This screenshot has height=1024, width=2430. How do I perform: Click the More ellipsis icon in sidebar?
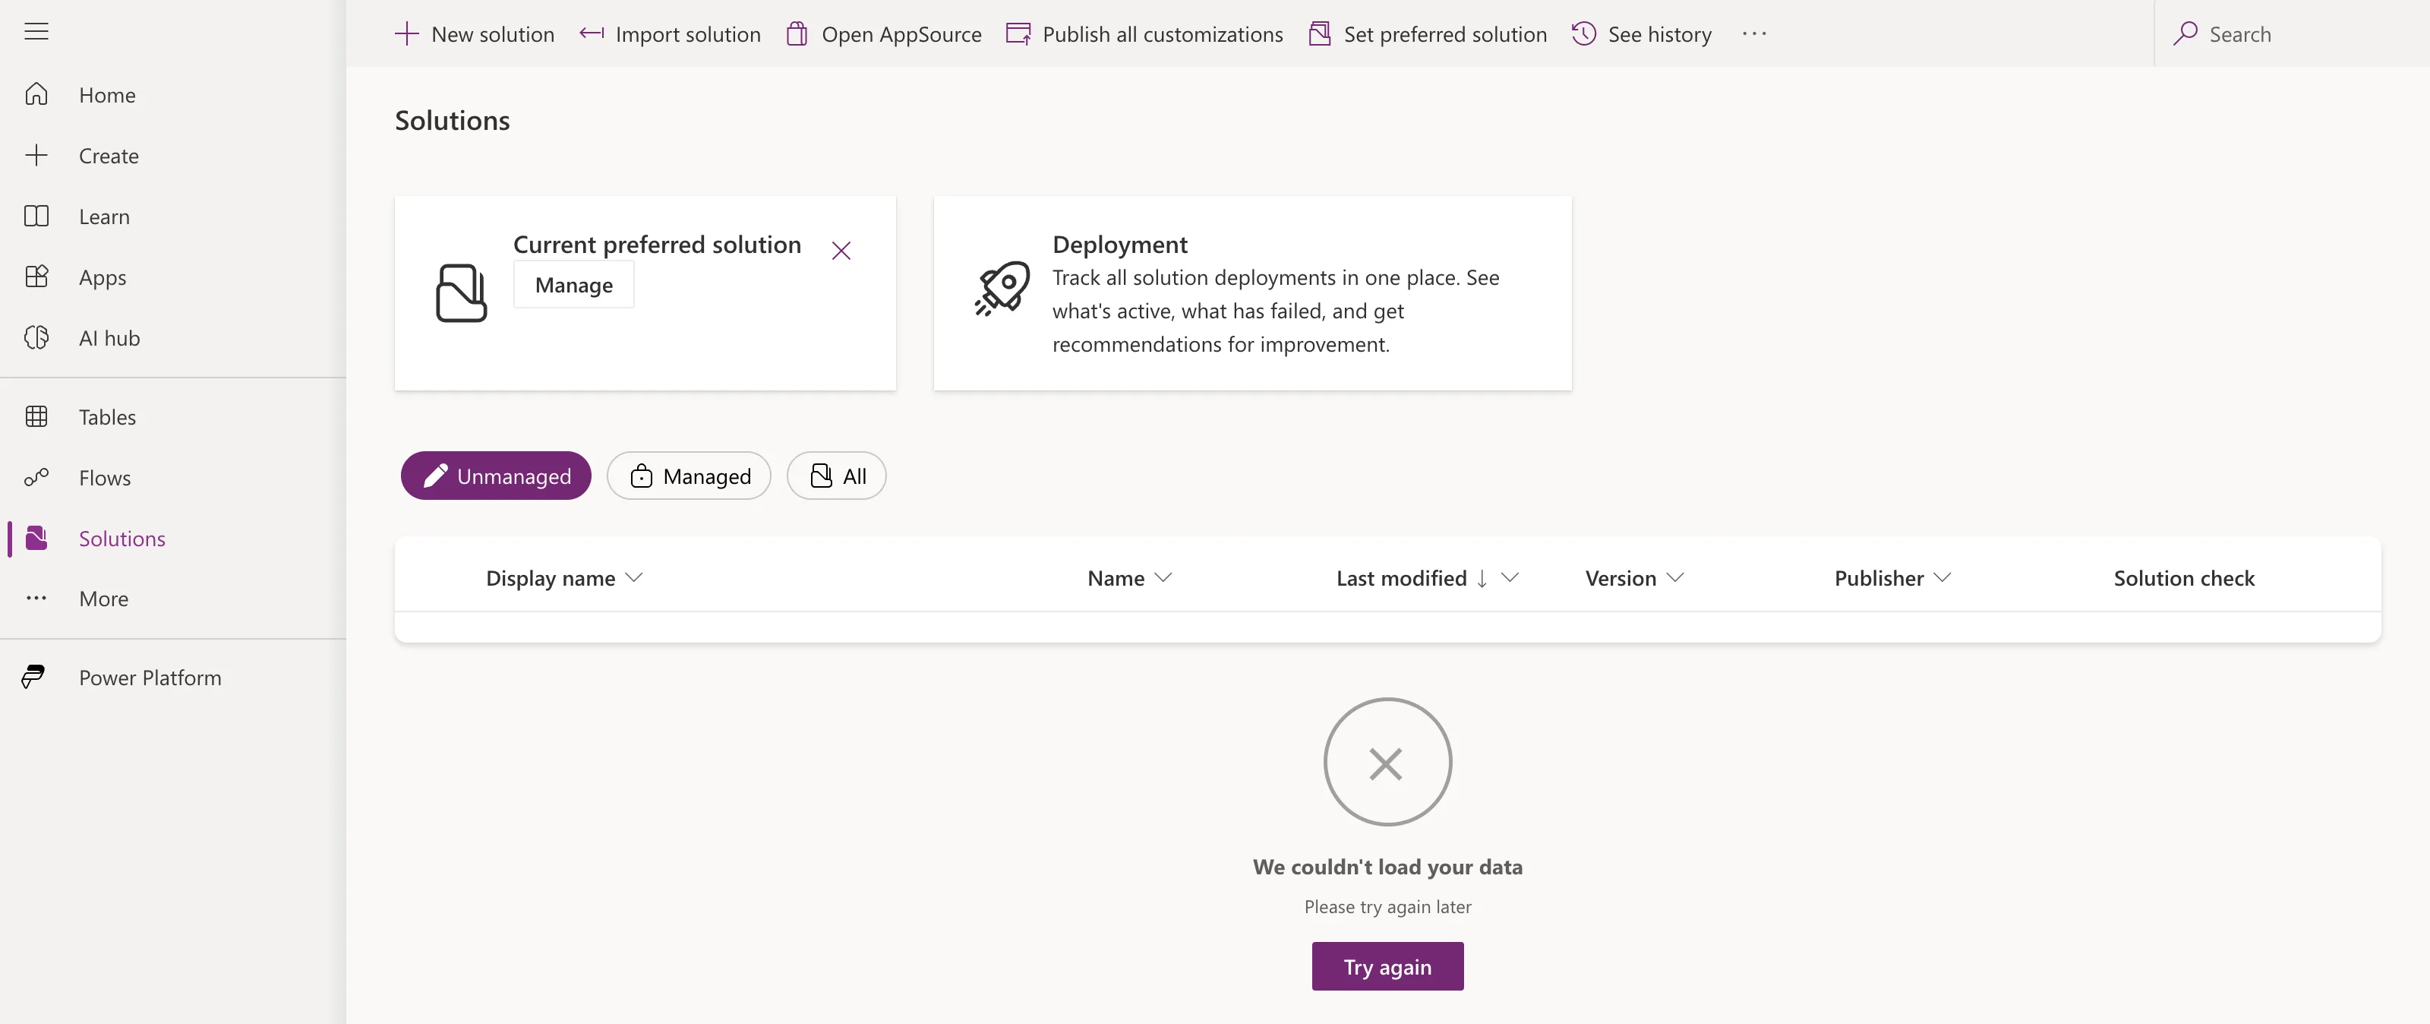click(36, 599)
